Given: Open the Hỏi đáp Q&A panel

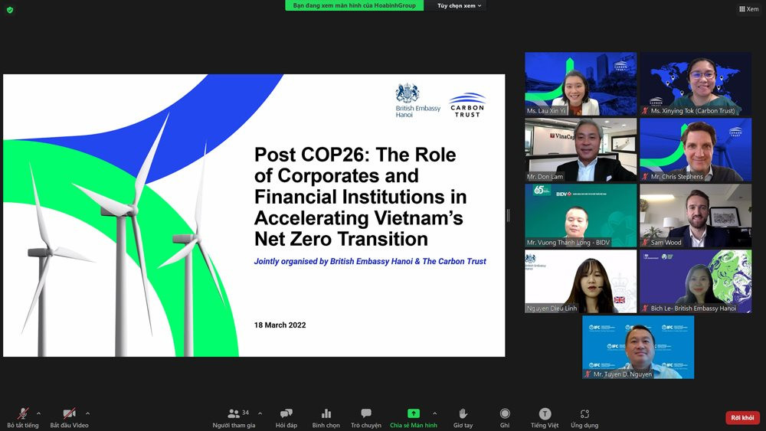Looking at the screenshot, I should point(286,414).
